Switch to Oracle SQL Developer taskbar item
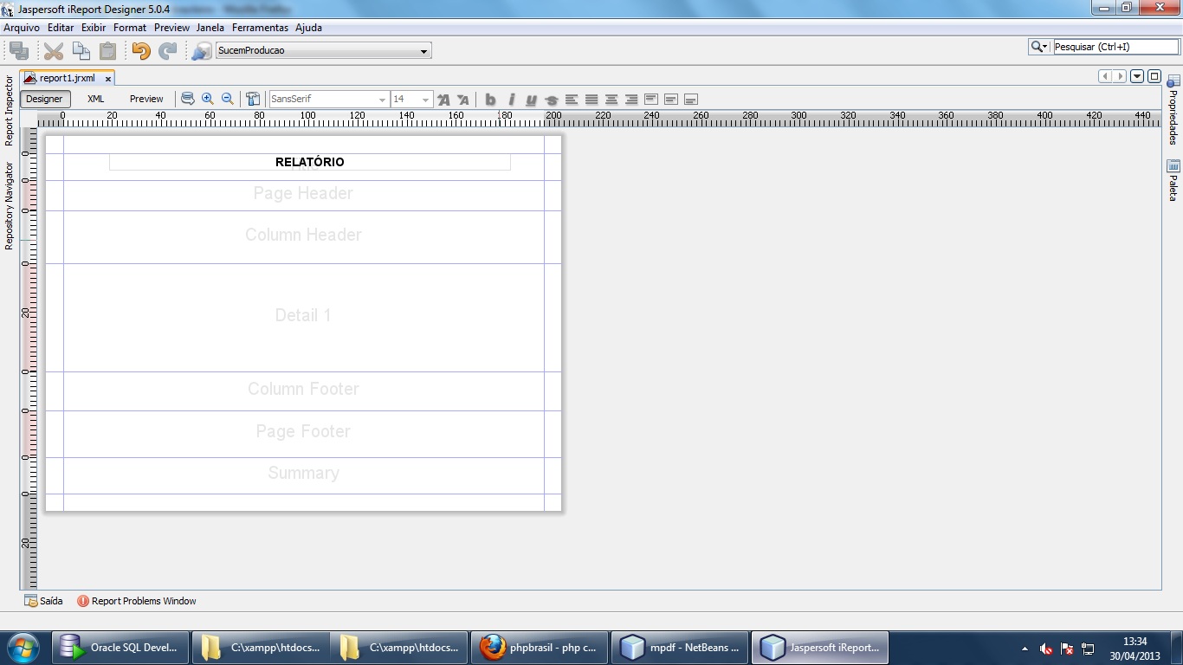 tap(121, 648)
